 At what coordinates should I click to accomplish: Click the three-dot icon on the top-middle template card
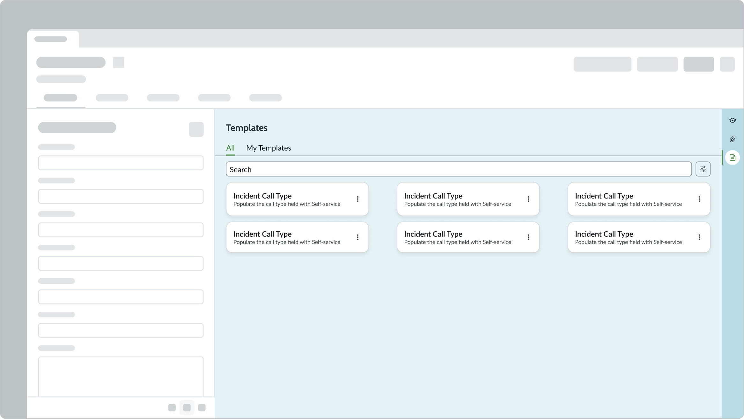[x=528, y=199]
